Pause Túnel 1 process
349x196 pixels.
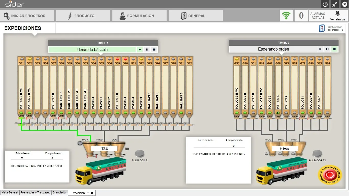point(147,50)
